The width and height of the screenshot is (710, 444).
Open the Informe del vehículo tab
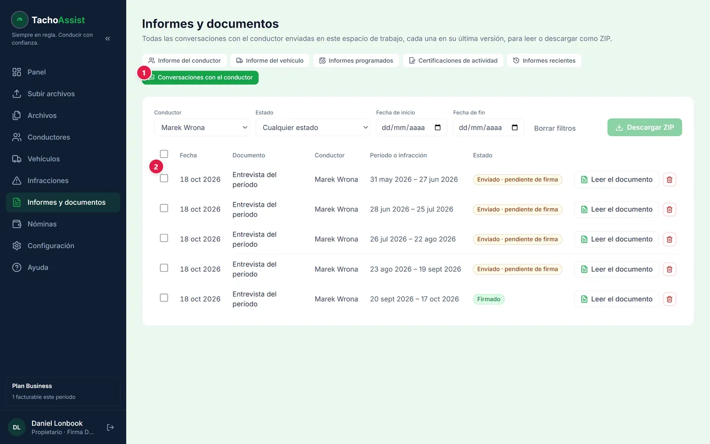point(270,61)
